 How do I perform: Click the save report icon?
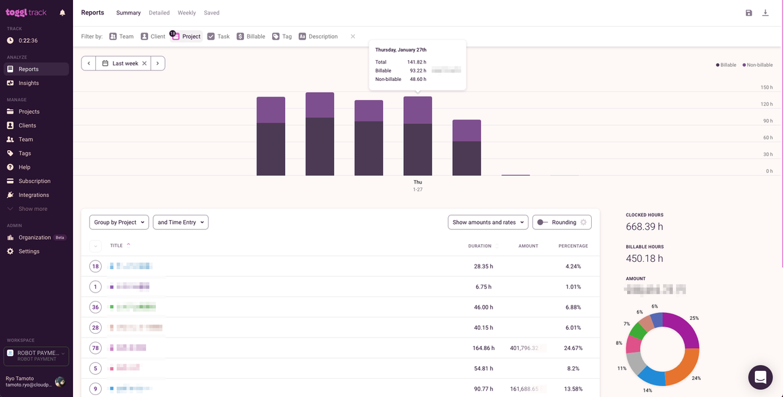coord(749,13)
